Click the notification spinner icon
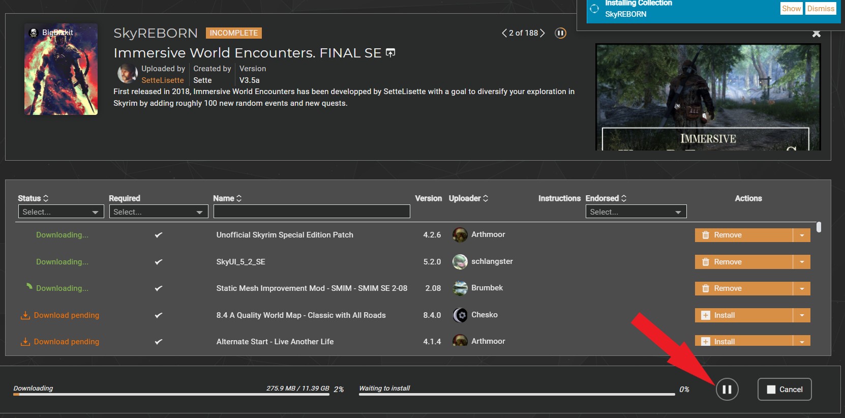 pos(594,9)
